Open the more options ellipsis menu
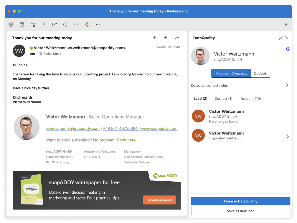 [98, 25]
